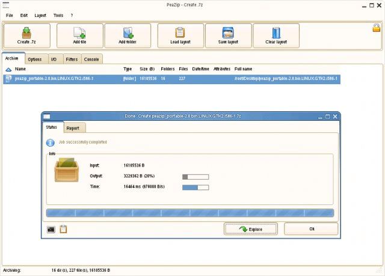This screenshot has width=385, height=276.
Task: Click the PeaZip main window menu icon
Action: [5, 5]
